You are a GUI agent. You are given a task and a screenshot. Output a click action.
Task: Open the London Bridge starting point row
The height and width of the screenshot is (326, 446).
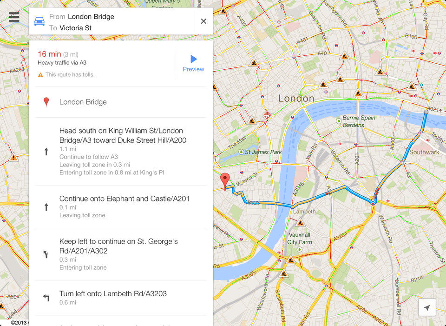pos(121,102)
